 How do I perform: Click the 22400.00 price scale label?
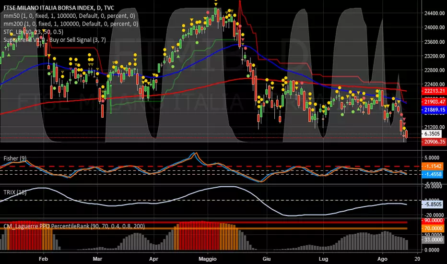pos(434,84)
